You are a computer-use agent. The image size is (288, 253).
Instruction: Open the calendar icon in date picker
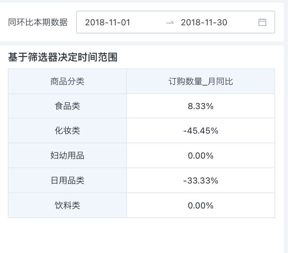(x=262, y=22)
